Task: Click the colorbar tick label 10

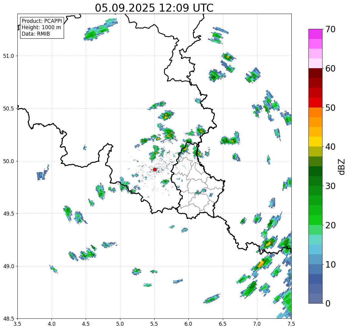Action: coord(330,265)
